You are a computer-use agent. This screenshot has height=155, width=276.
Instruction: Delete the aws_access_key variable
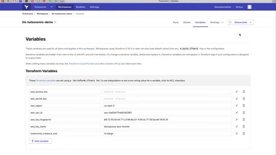click(x=244, y=92)
